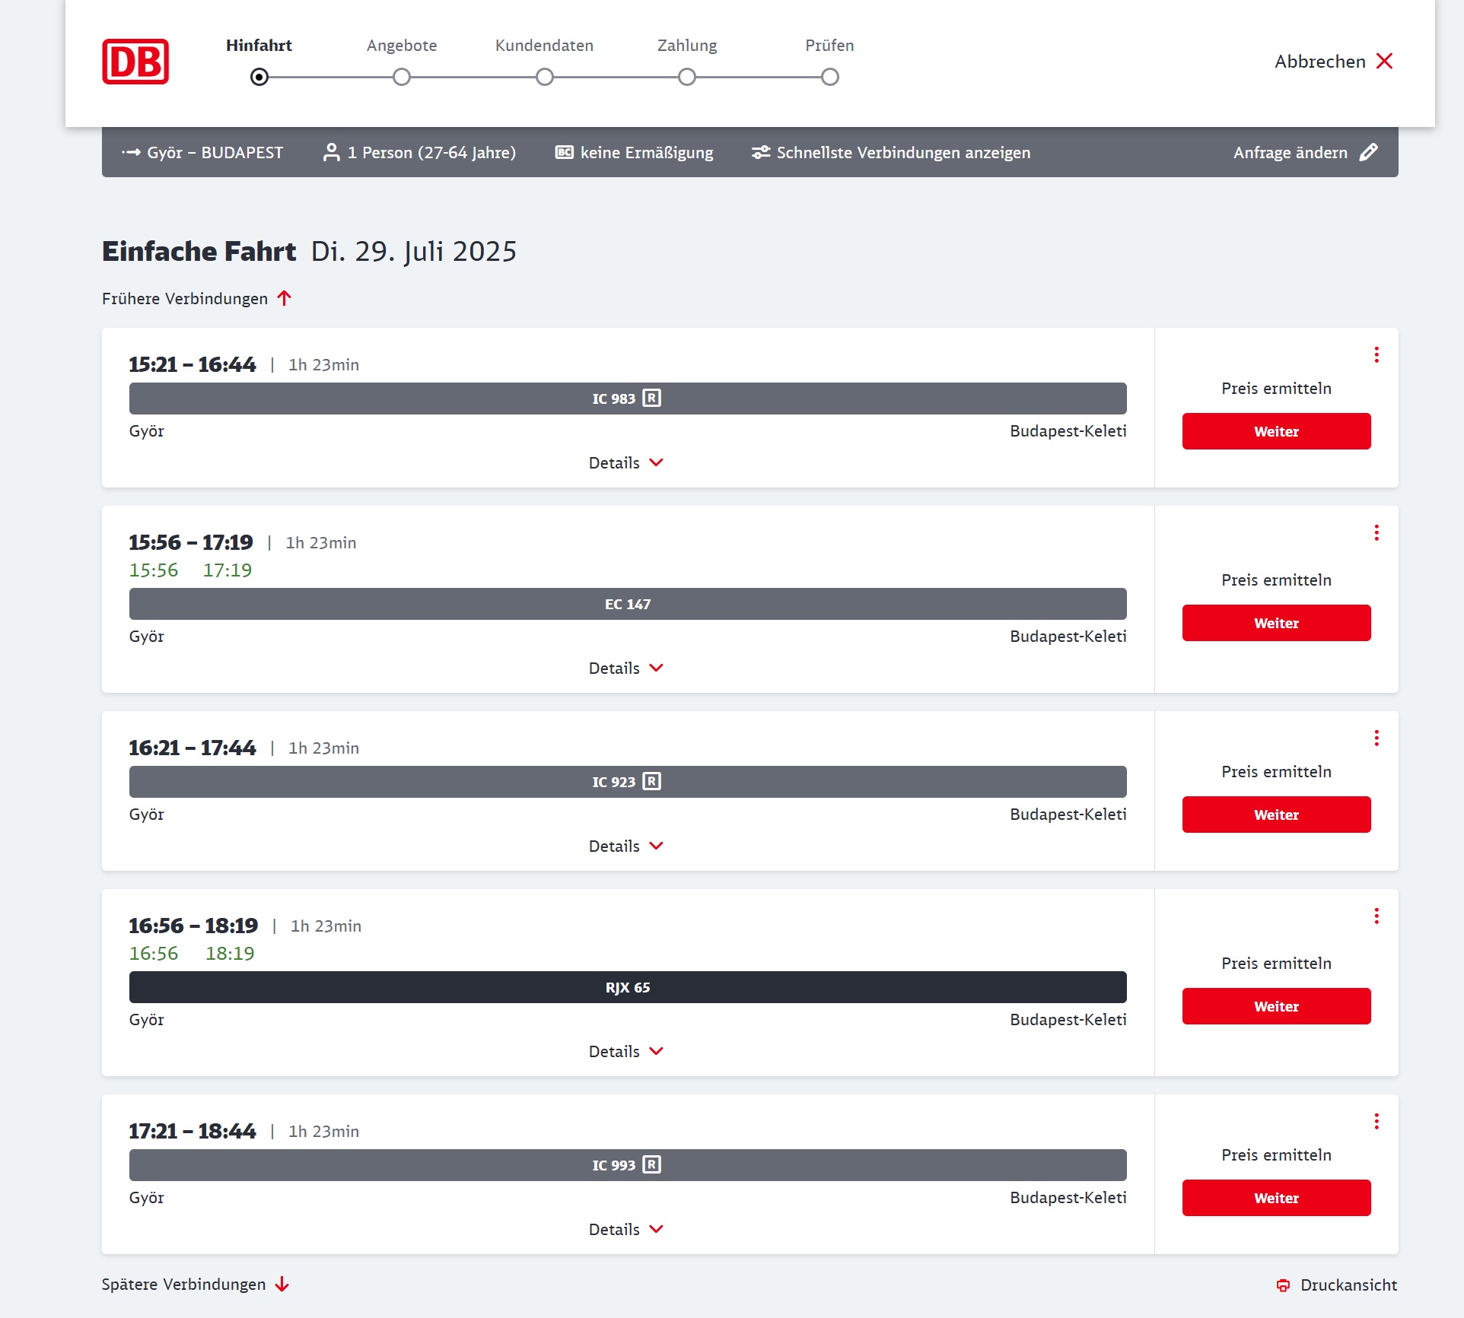This screenshot has width=1464, height=1318.
Task: Open the Zahlung step label
Action: pos(687,46)
